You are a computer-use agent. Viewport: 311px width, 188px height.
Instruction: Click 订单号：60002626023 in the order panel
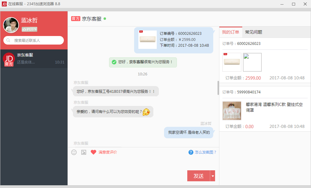pyautogui.click(x=241, y=44)
